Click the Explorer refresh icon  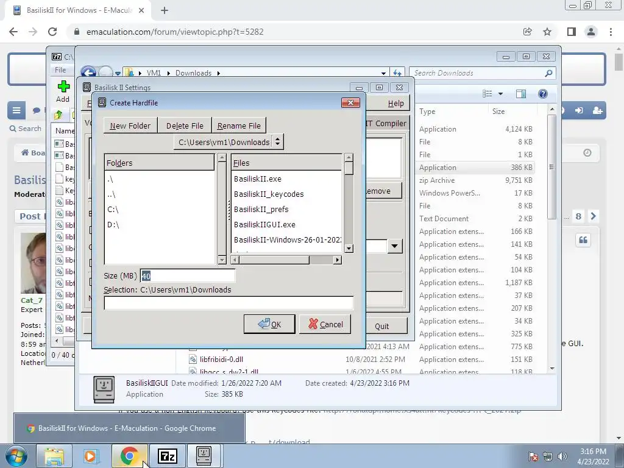[x=397, y=73]
